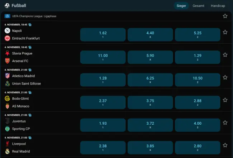Viewport: 233px width, 158px height.
Task: Click the Eintracht Frankfurt club crest
Action: tap(7, 38)
